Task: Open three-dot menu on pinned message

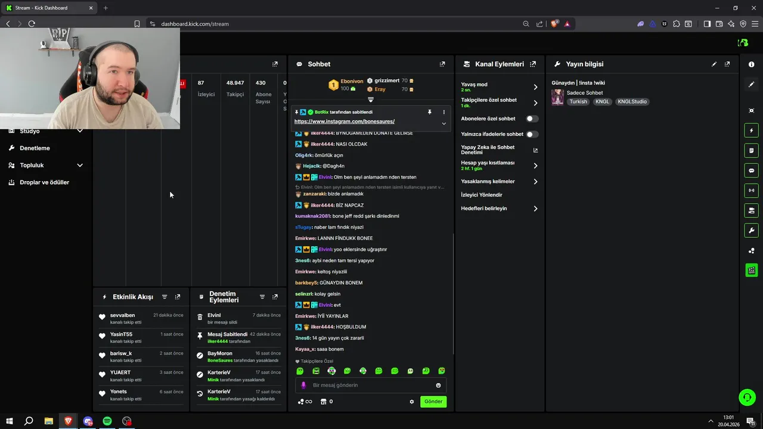Action: point(443,112)
